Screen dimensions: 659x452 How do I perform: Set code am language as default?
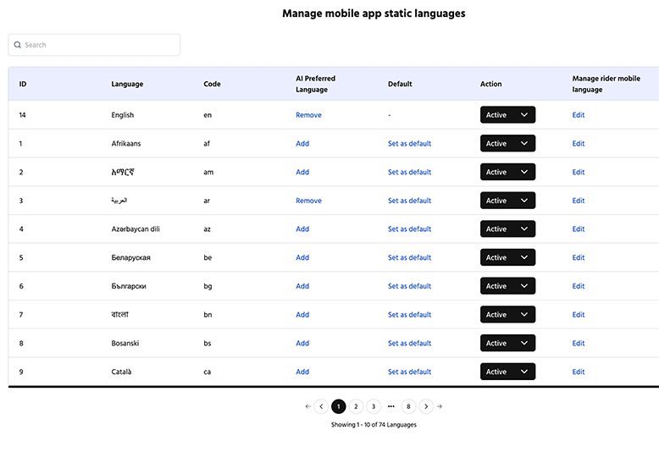(x=409, y=172)
